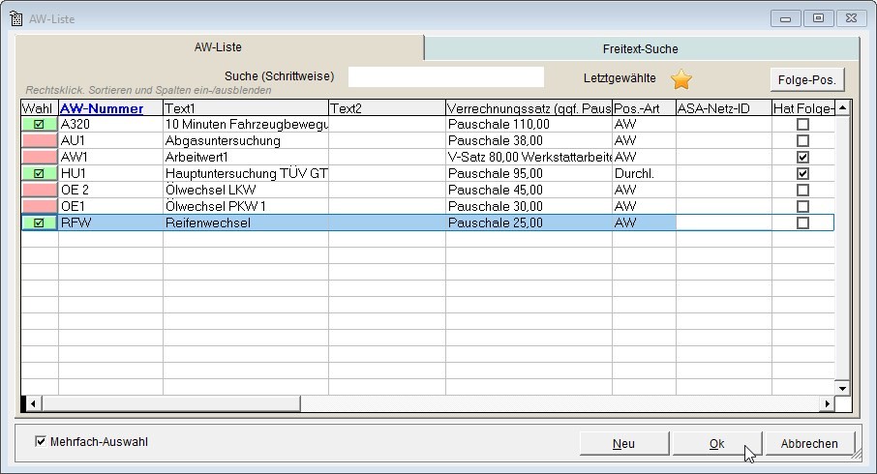Click the Folge-Pos. button
The width and height of the screenshot is (877, 474).
(x=806, y=80)
